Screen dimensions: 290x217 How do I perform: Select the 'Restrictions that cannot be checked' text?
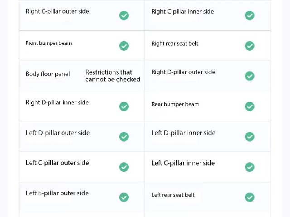point(113,75)
